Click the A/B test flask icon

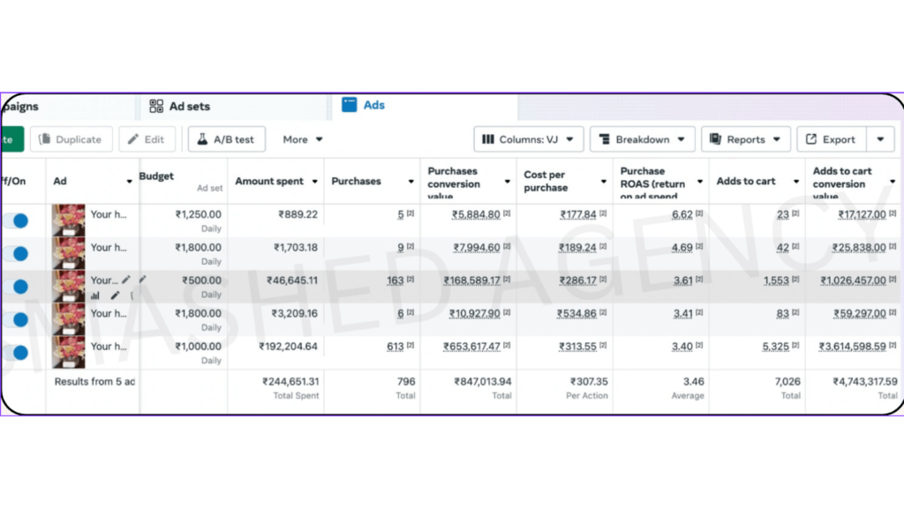(202, 139)
